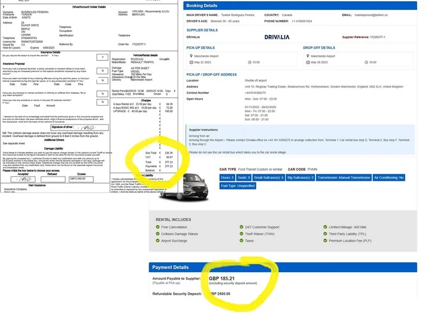Click the pick-up calendar icon
This screenshot has width=426, height=329.
click(189, 61)
